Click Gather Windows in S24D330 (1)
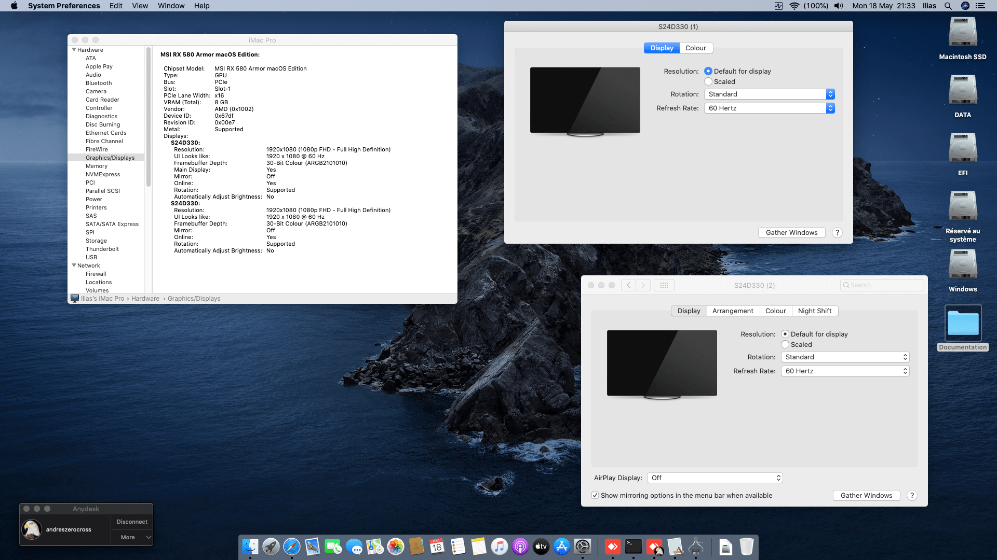The width and height of the screenshot is (997, 560). [x=792, y=232]
